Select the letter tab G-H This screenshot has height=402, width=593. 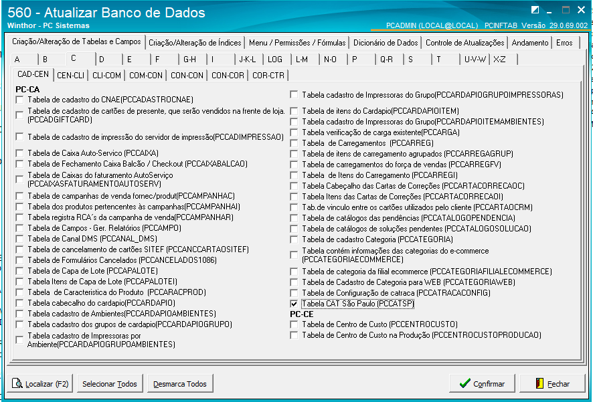tap(193, 60)
